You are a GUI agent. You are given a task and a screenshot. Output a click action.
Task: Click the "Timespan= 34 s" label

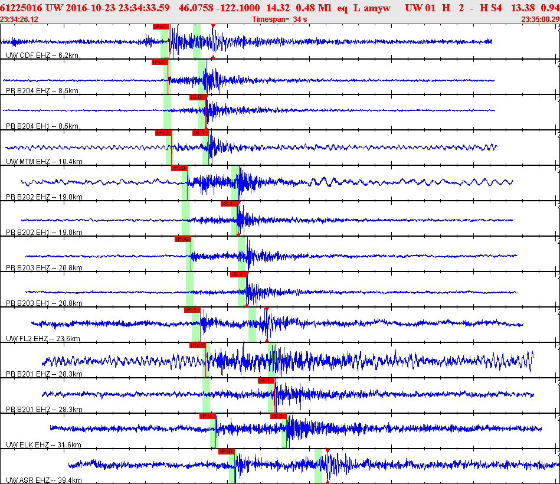[x=279, y=19]
